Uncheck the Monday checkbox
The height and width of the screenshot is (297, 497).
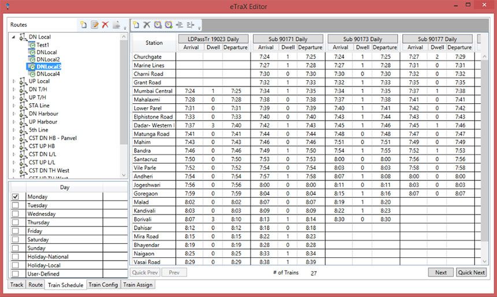click(16, 197)
